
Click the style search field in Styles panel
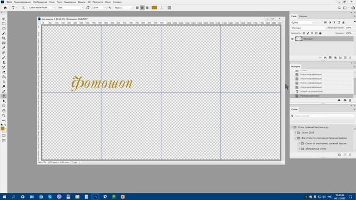click(x=324, y=116)
